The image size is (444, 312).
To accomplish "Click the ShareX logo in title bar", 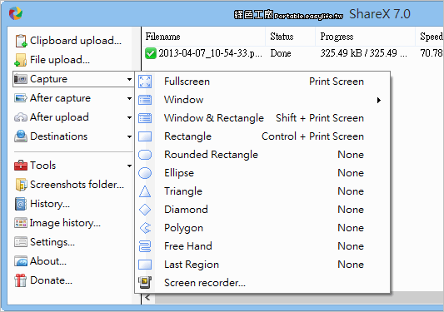I will click(16, 13).
